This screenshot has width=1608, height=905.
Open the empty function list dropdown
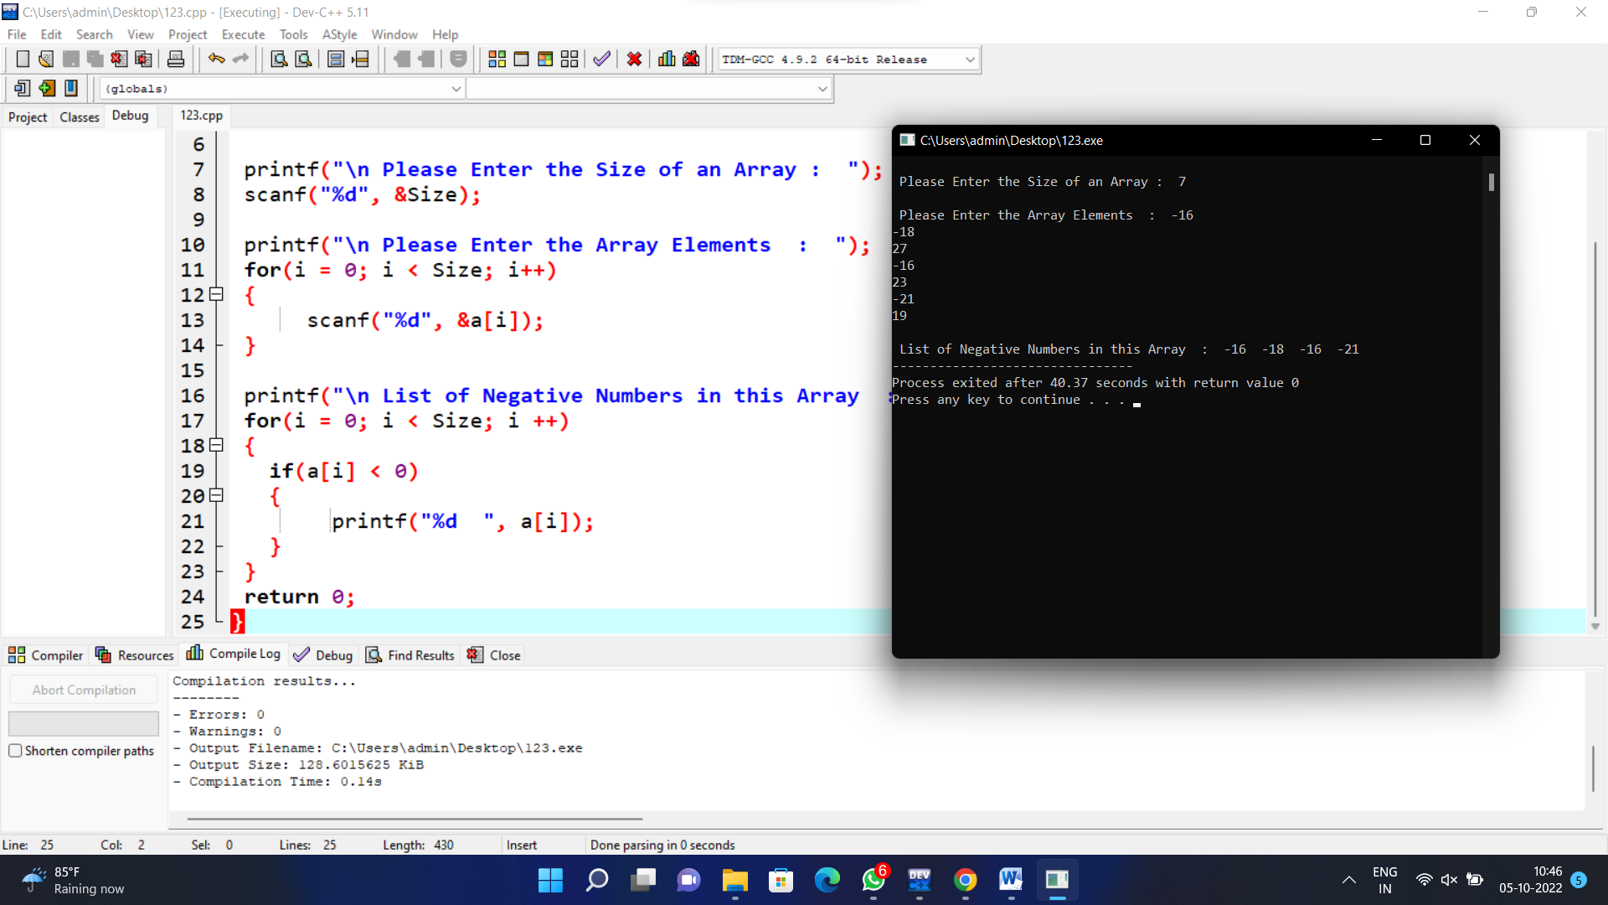[822, 89]
